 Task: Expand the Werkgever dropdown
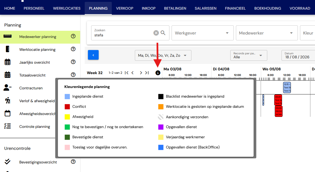click(203, 33)
